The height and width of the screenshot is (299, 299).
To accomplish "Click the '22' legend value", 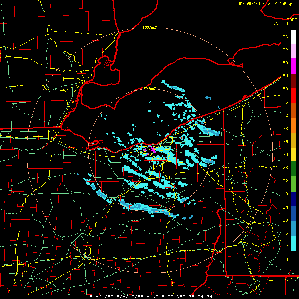I will click(285, 181).
